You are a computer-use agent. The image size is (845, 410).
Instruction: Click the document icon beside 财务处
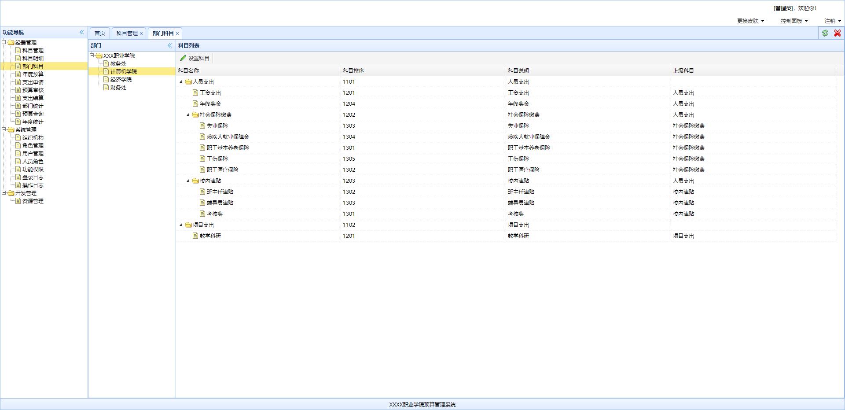[x=106, y=87]
